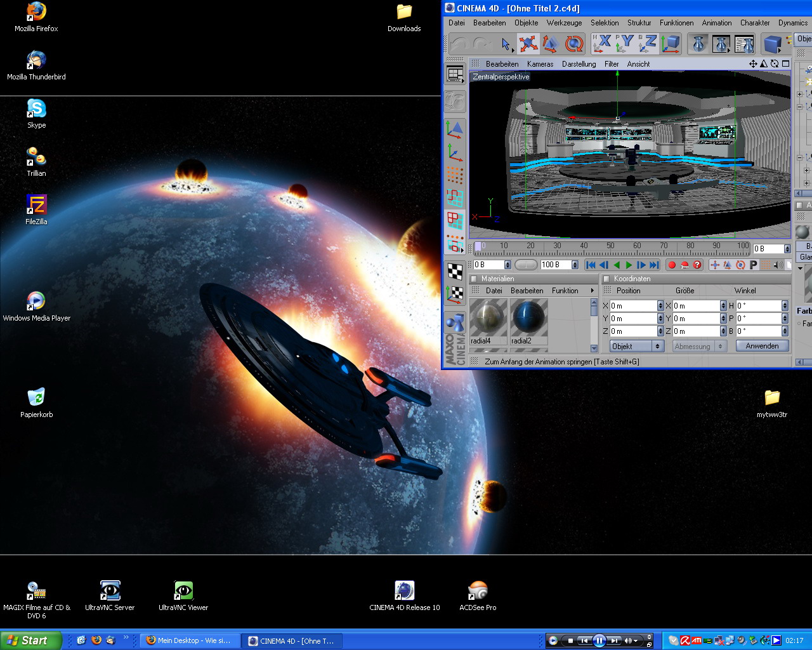
Task: Jump to the animation start
Action: click(591, 265)
